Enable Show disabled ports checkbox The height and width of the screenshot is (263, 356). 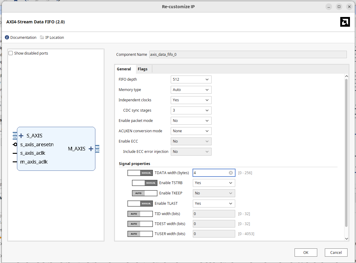click(11, 53)
